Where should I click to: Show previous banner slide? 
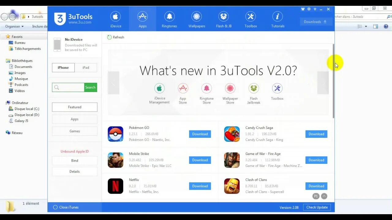pyautogui.click(x=114, y=83)
